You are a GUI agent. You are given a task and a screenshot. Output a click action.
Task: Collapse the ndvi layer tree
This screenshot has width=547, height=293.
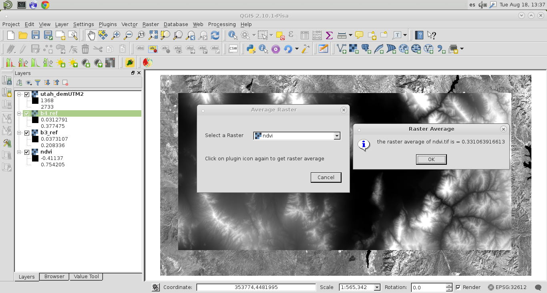pyautogui.click(x=19, y=152)
